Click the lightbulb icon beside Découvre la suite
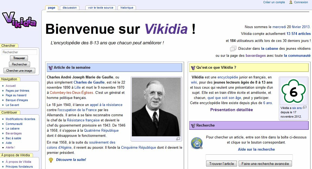This screenshot has height=169, width=312. pos(51,160)
